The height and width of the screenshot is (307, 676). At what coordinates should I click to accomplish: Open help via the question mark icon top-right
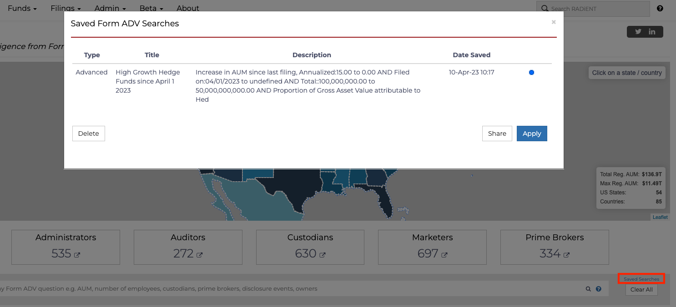(660, 8)
